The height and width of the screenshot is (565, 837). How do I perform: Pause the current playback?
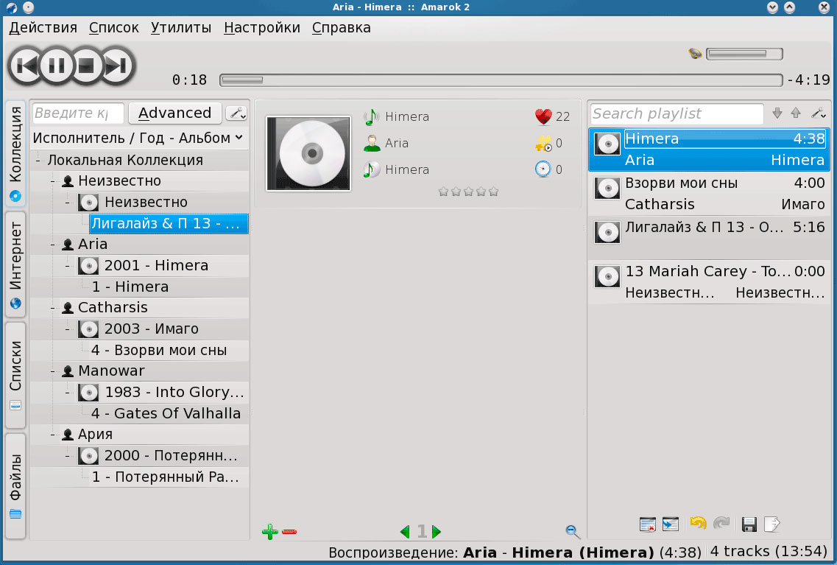click(57, 66)
